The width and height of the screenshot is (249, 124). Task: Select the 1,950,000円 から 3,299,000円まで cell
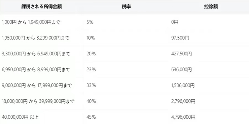(35, 38)
